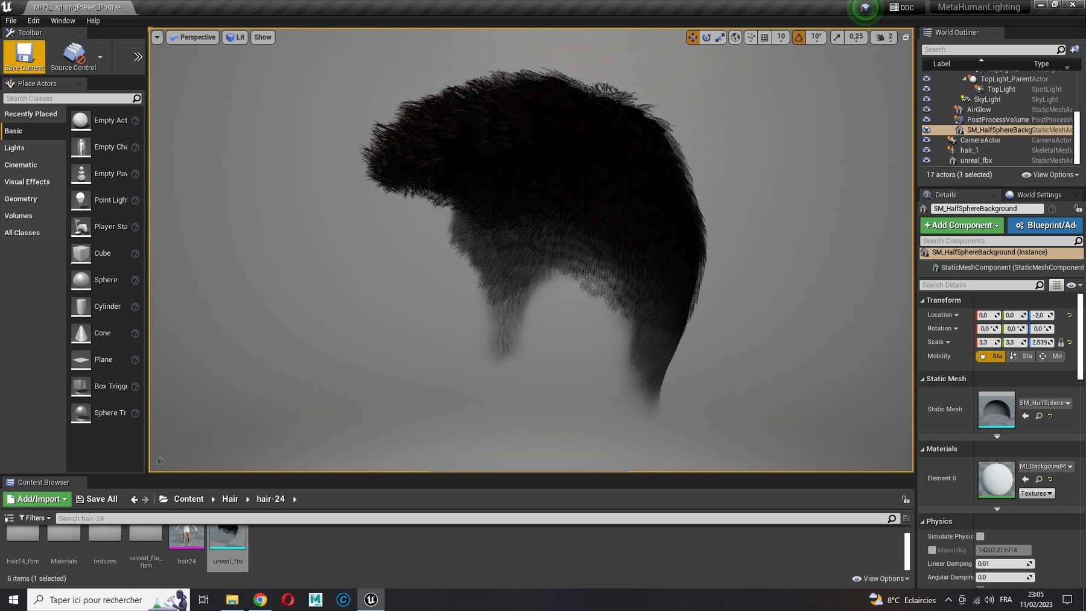Open the Edit menu

(x=34, y=21)
